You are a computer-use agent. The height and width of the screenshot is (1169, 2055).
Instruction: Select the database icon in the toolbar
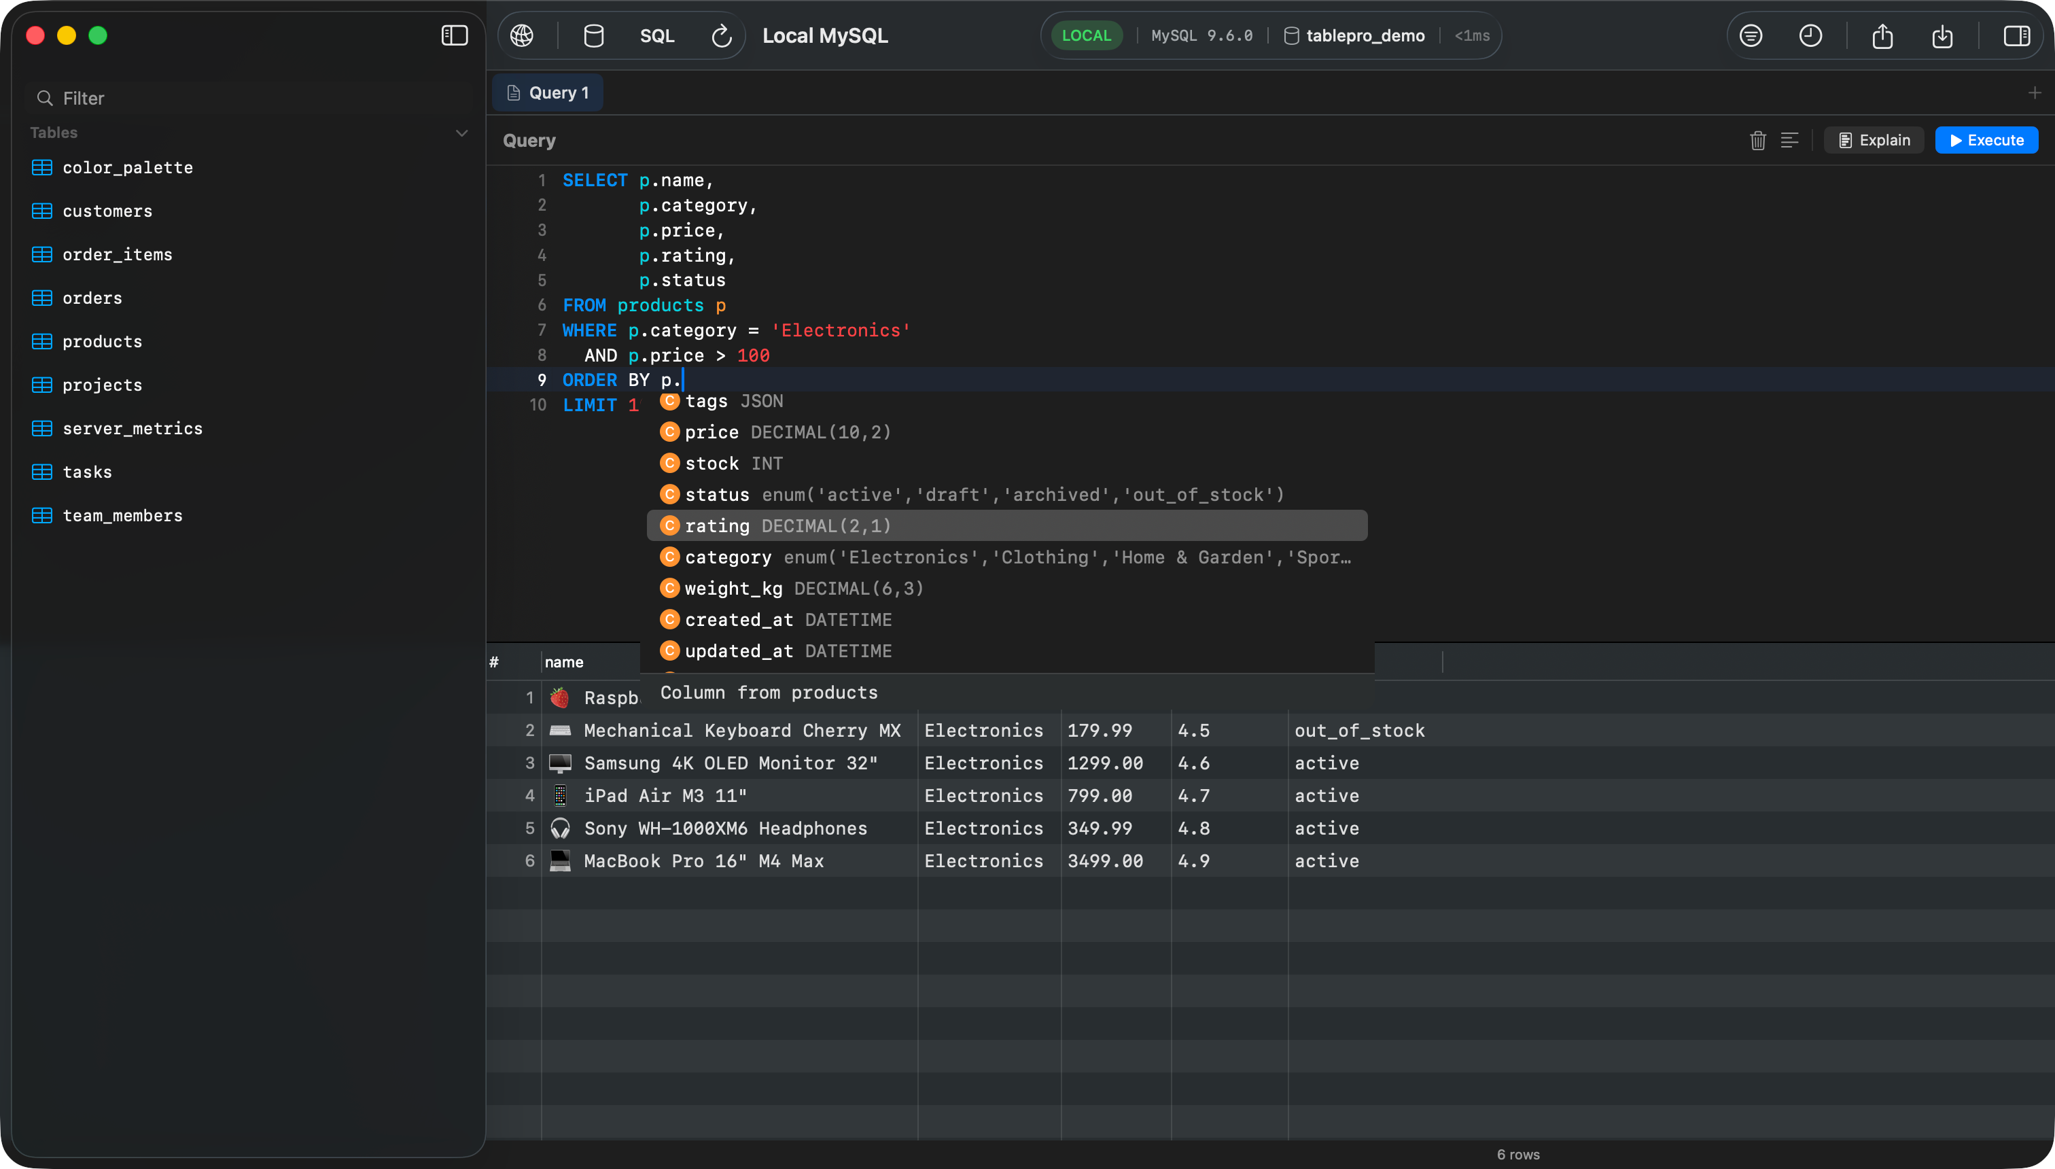tap(593, 35)
